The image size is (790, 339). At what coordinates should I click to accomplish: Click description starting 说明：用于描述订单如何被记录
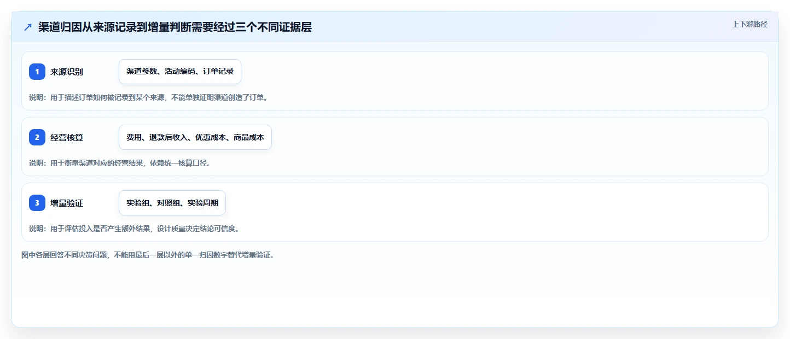(148, 98)
